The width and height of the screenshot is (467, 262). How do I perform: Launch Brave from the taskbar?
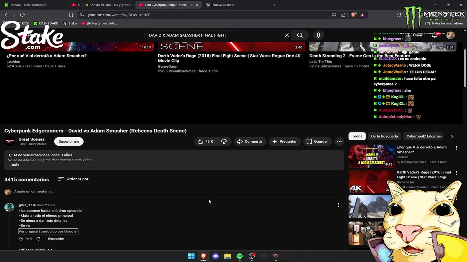point(204,256)
